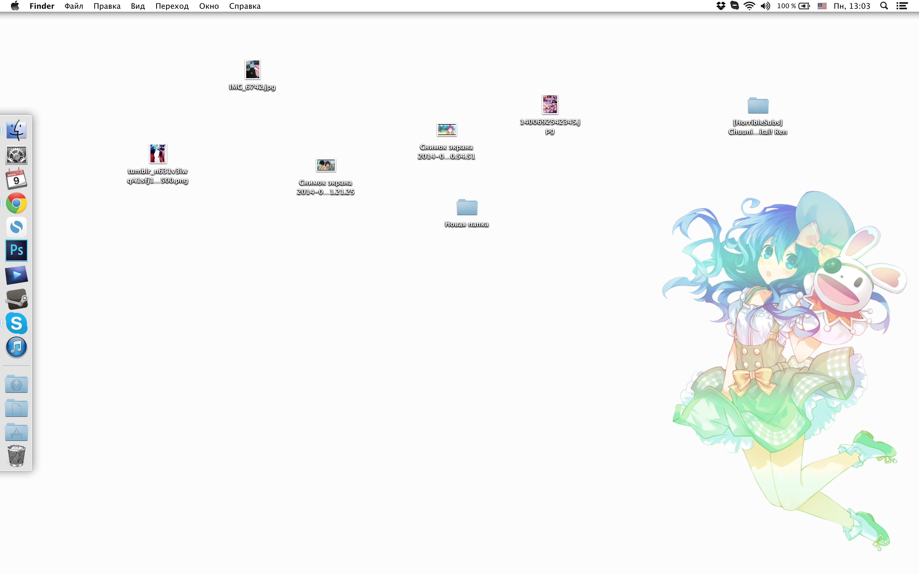Viewport: 919px width, 574px height.
Task: Launch Steam from the Dock
Action: coord(16,299)
